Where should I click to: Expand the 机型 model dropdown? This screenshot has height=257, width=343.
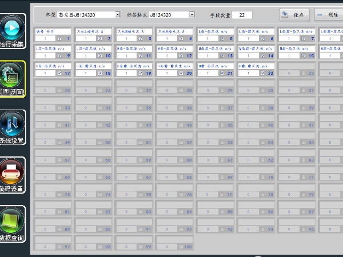point(118,14)
